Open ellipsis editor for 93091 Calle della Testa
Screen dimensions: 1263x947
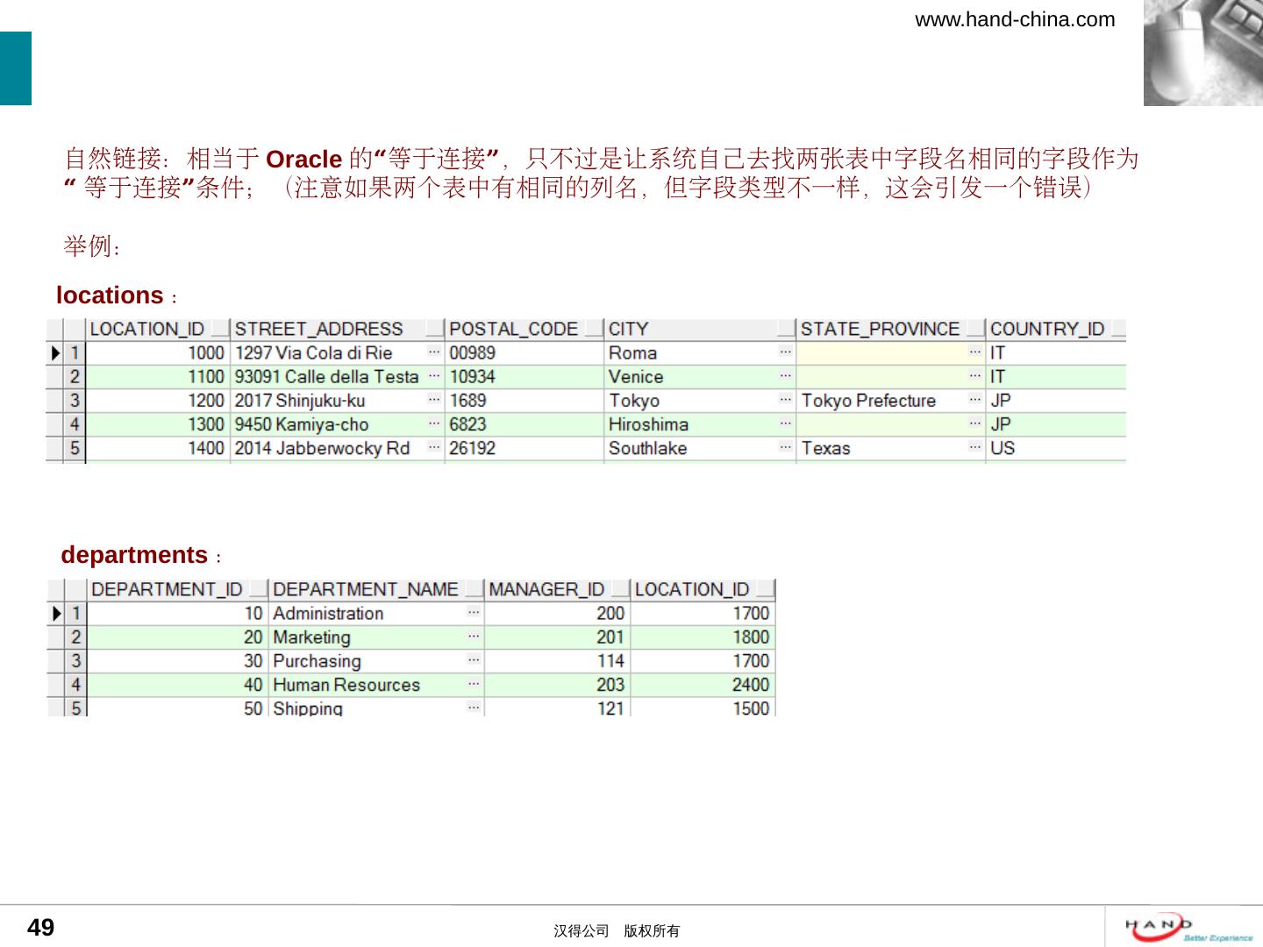(434, 376)
